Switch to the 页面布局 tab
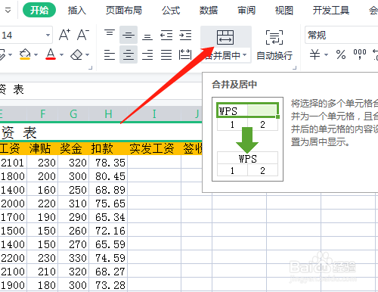The height and width of the screenshot is (292, 378). [124, 11]
